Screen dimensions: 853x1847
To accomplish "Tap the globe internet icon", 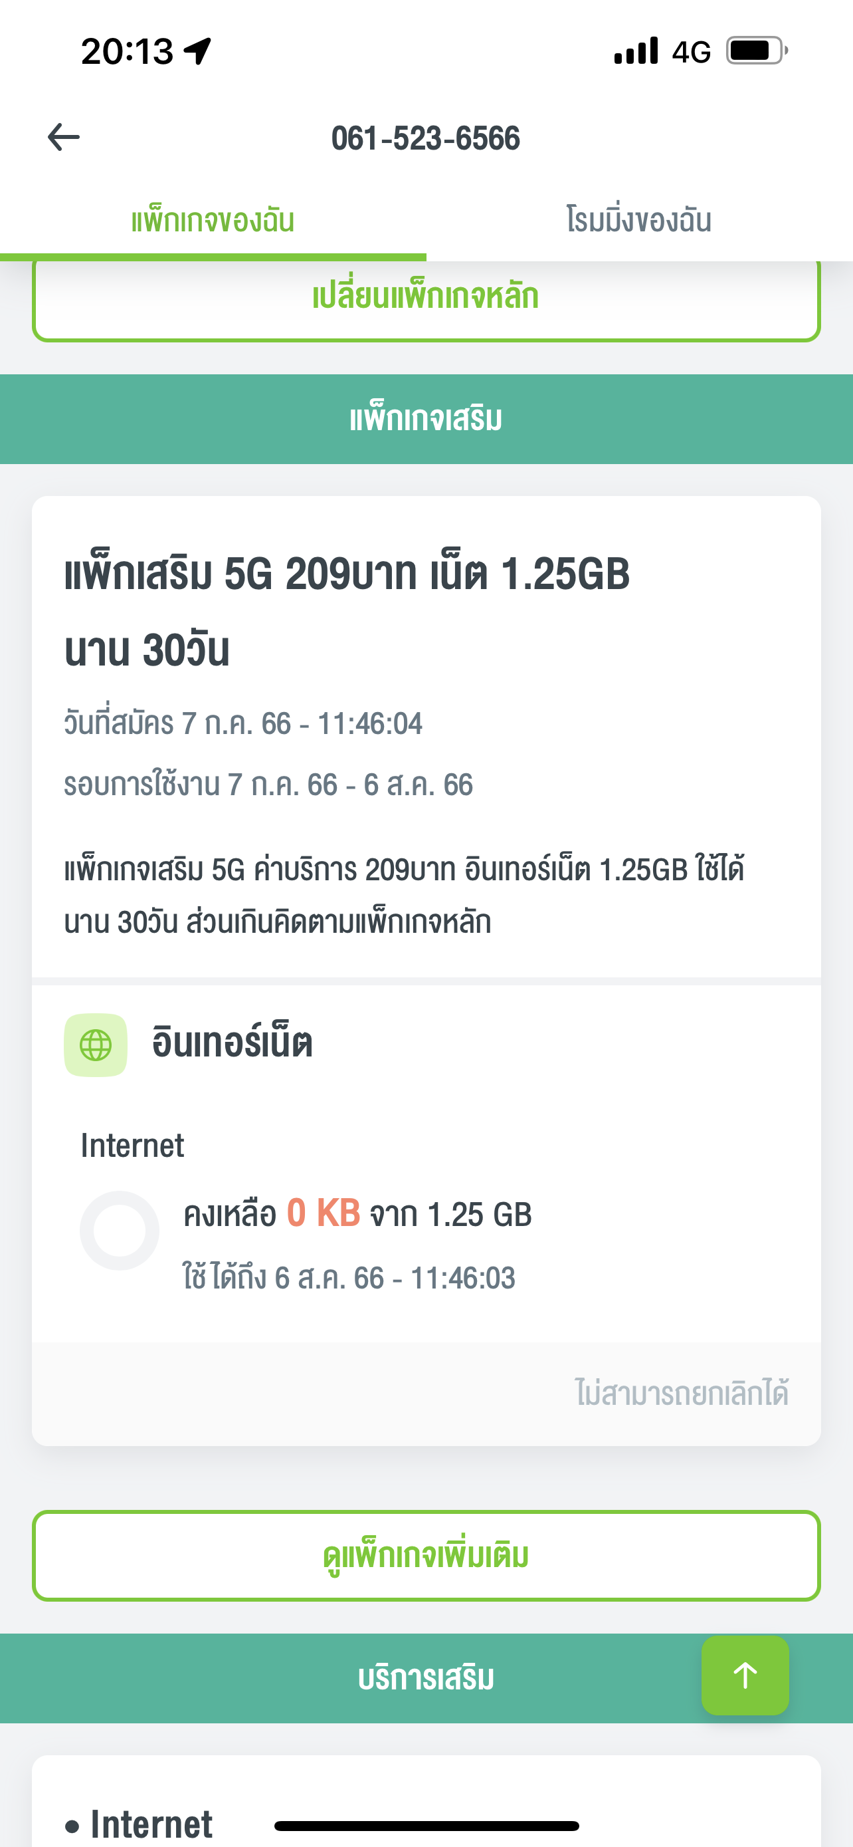I will (96, 1045).
